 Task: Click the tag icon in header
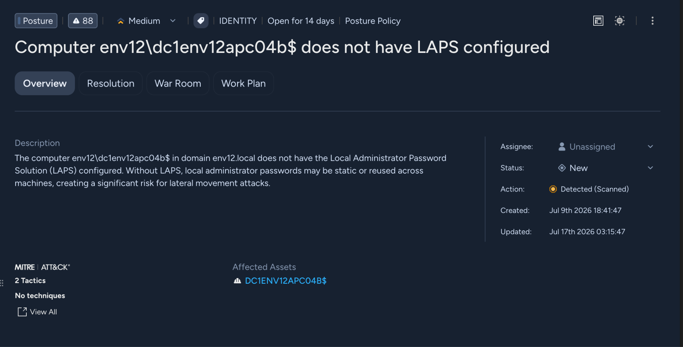(201, 21)
